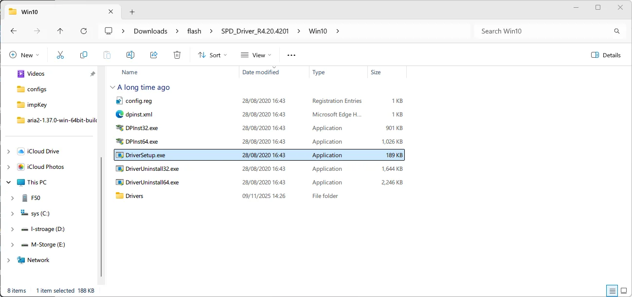This screenshot has height=297, width=632.
Task: Click the Delete trash icon
Action: click(x=177, y=55)
